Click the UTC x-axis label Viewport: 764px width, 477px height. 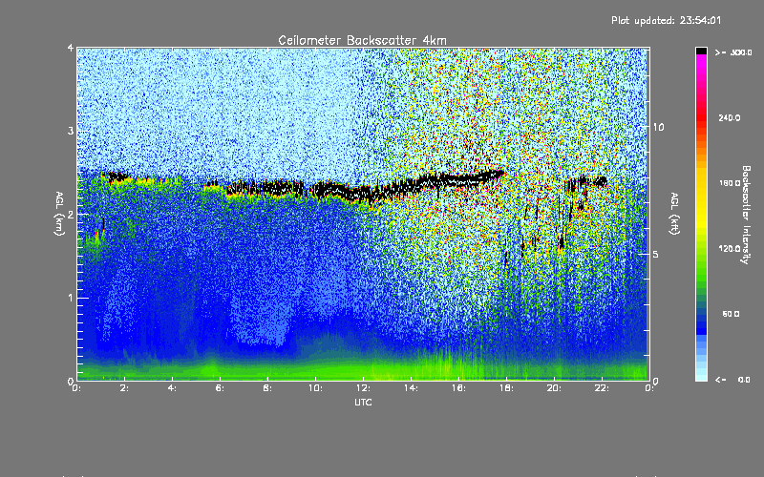pyautogui.click(x=363, y=402)
